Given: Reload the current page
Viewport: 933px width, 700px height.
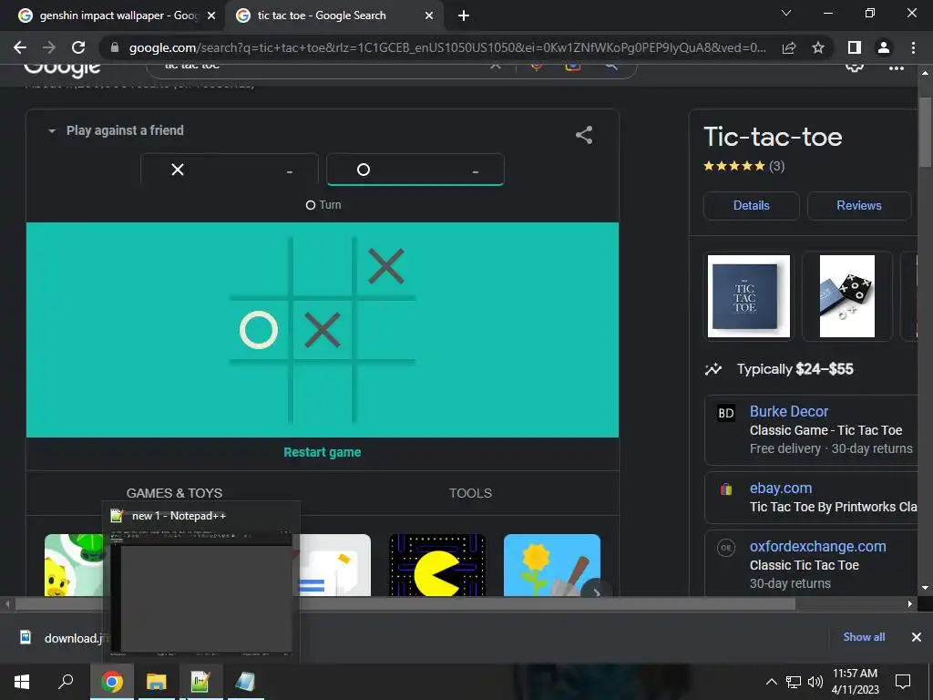Looking at the screenshot, I should click(78, 47).
